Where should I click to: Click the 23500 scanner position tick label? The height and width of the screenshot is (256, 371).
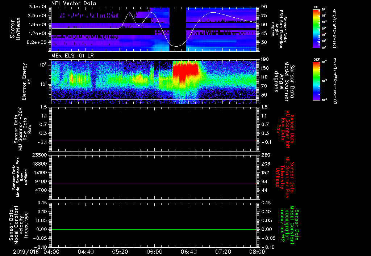point(39,155)
